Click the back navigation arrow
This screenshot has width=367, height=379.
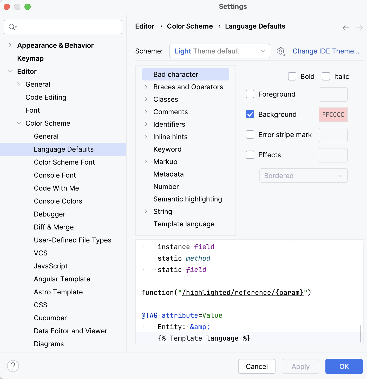346,28
